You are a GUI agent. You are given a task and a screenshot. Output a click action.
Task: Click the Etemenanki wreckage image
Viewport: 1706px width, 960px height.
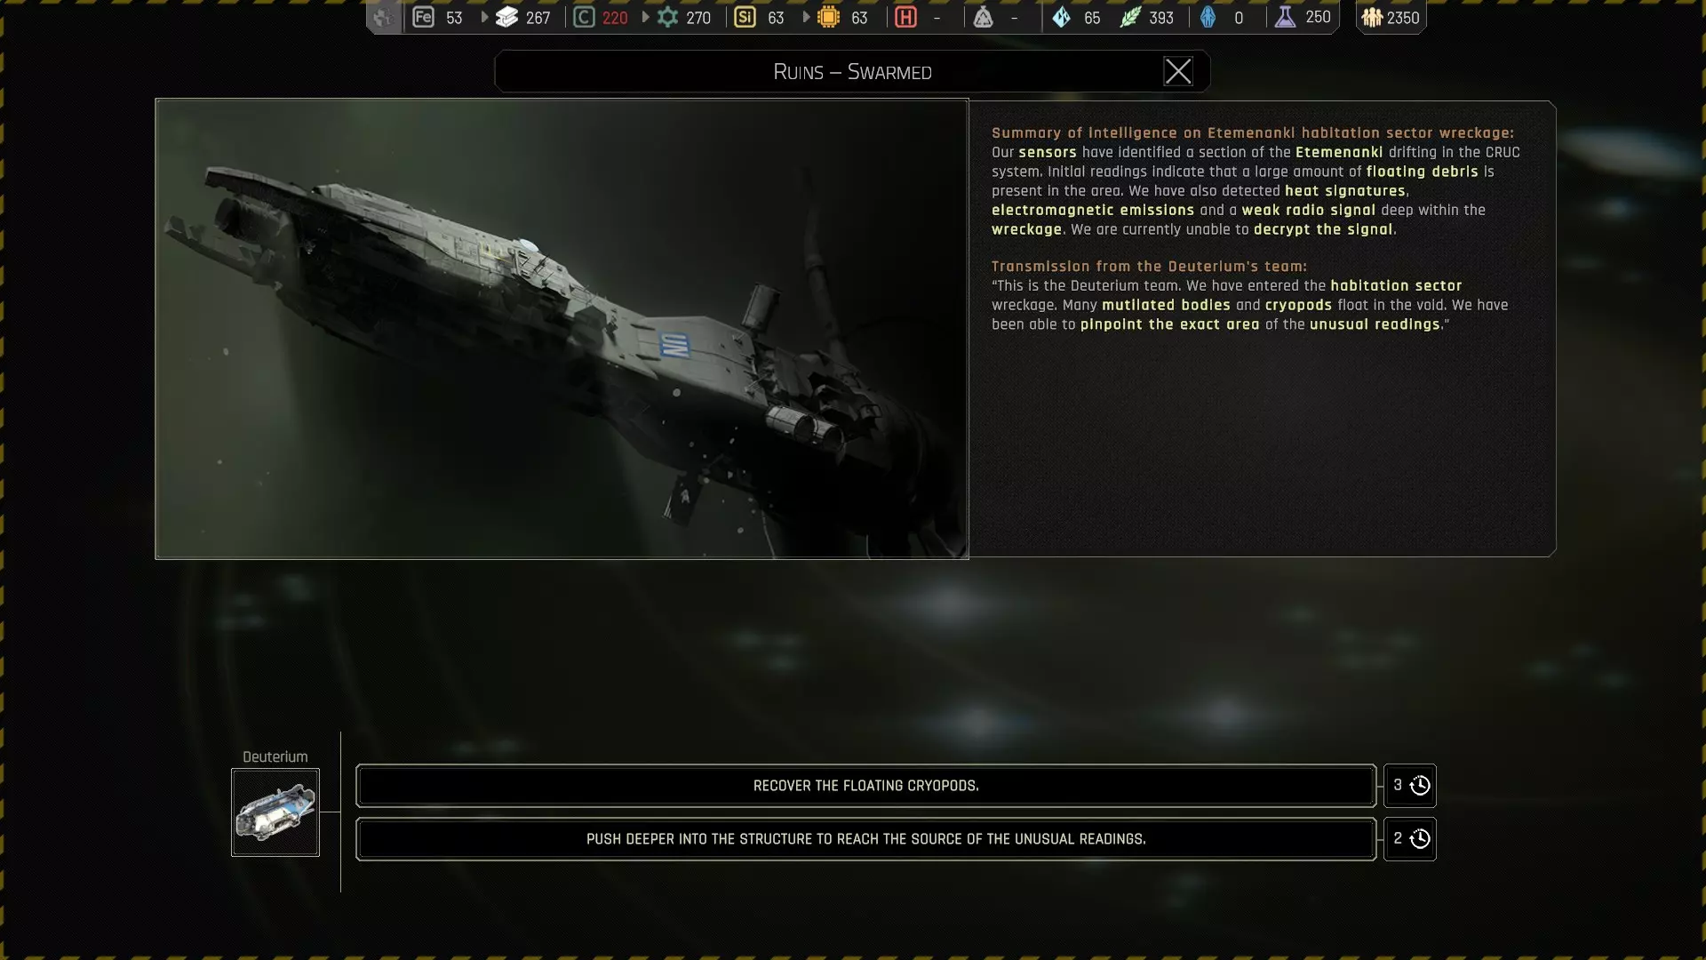[562, 329]
